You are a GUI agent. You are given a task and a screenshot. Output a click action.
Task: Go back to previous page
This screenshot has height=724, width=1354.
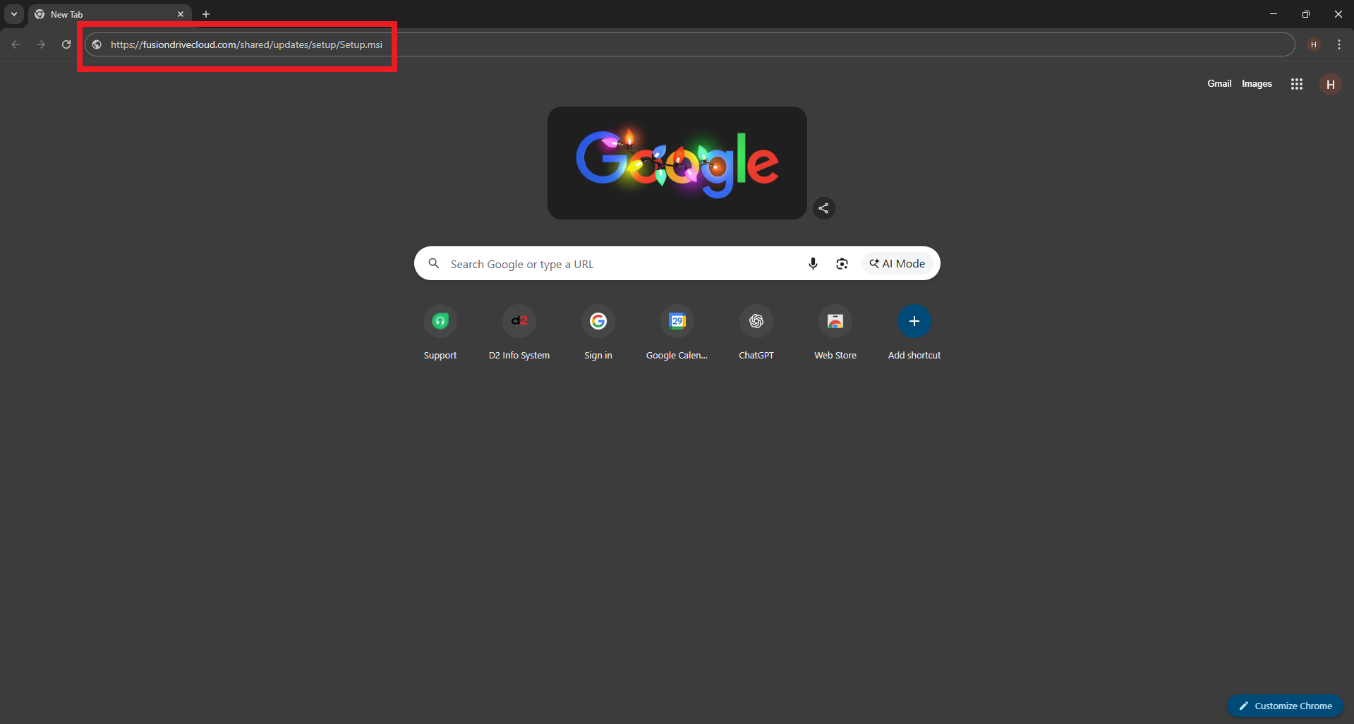tap(16, 44)
